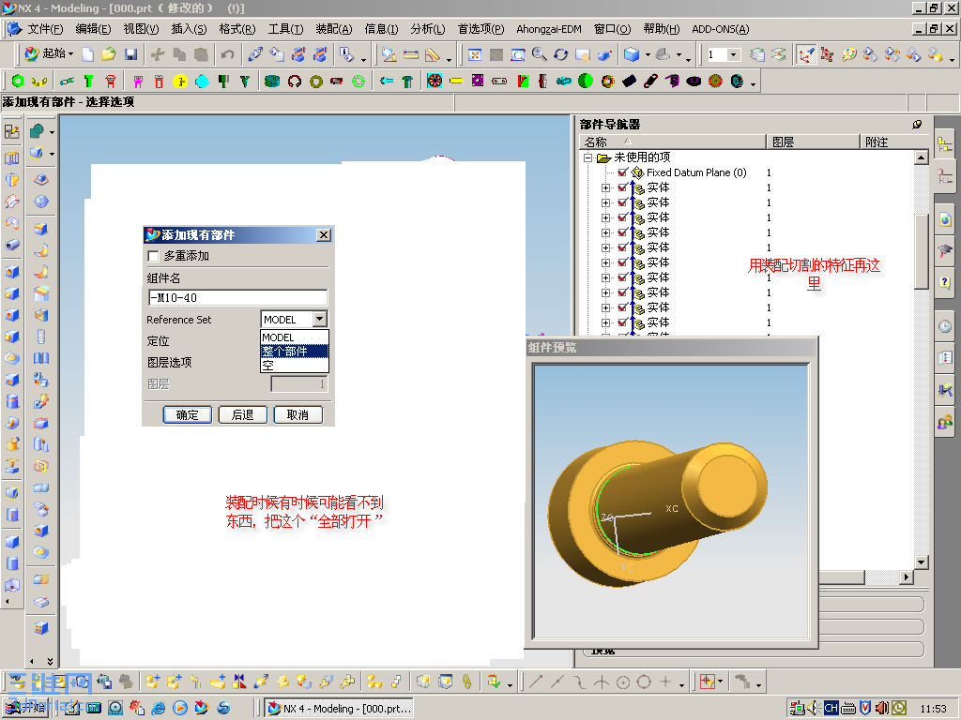Click the dark red ring icon
Screen dimensions: 961x720
tap(294, 81)
